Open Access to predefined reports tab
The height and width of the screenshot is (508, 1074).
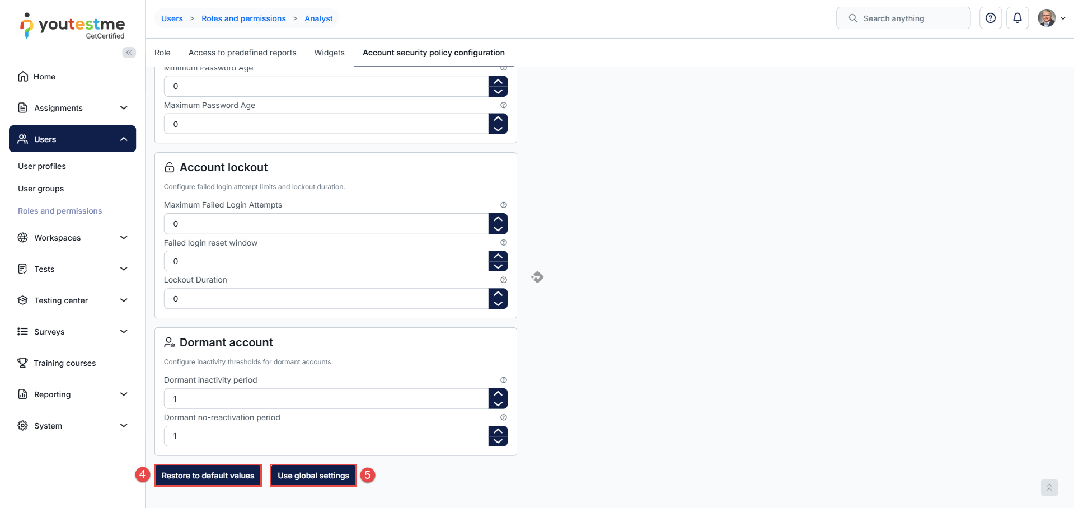242,53
